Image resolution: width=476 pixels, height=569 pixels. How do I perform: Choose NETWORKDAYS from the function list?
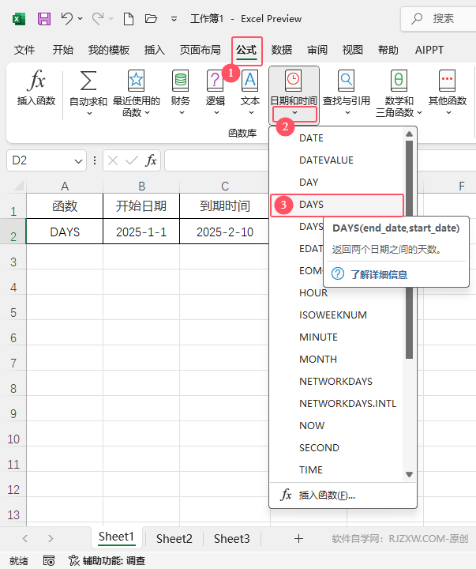click(337, 382)
